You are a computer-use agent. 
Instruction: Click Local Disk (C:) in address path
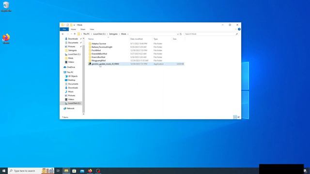pyautogui.click(x=99, y=34)
